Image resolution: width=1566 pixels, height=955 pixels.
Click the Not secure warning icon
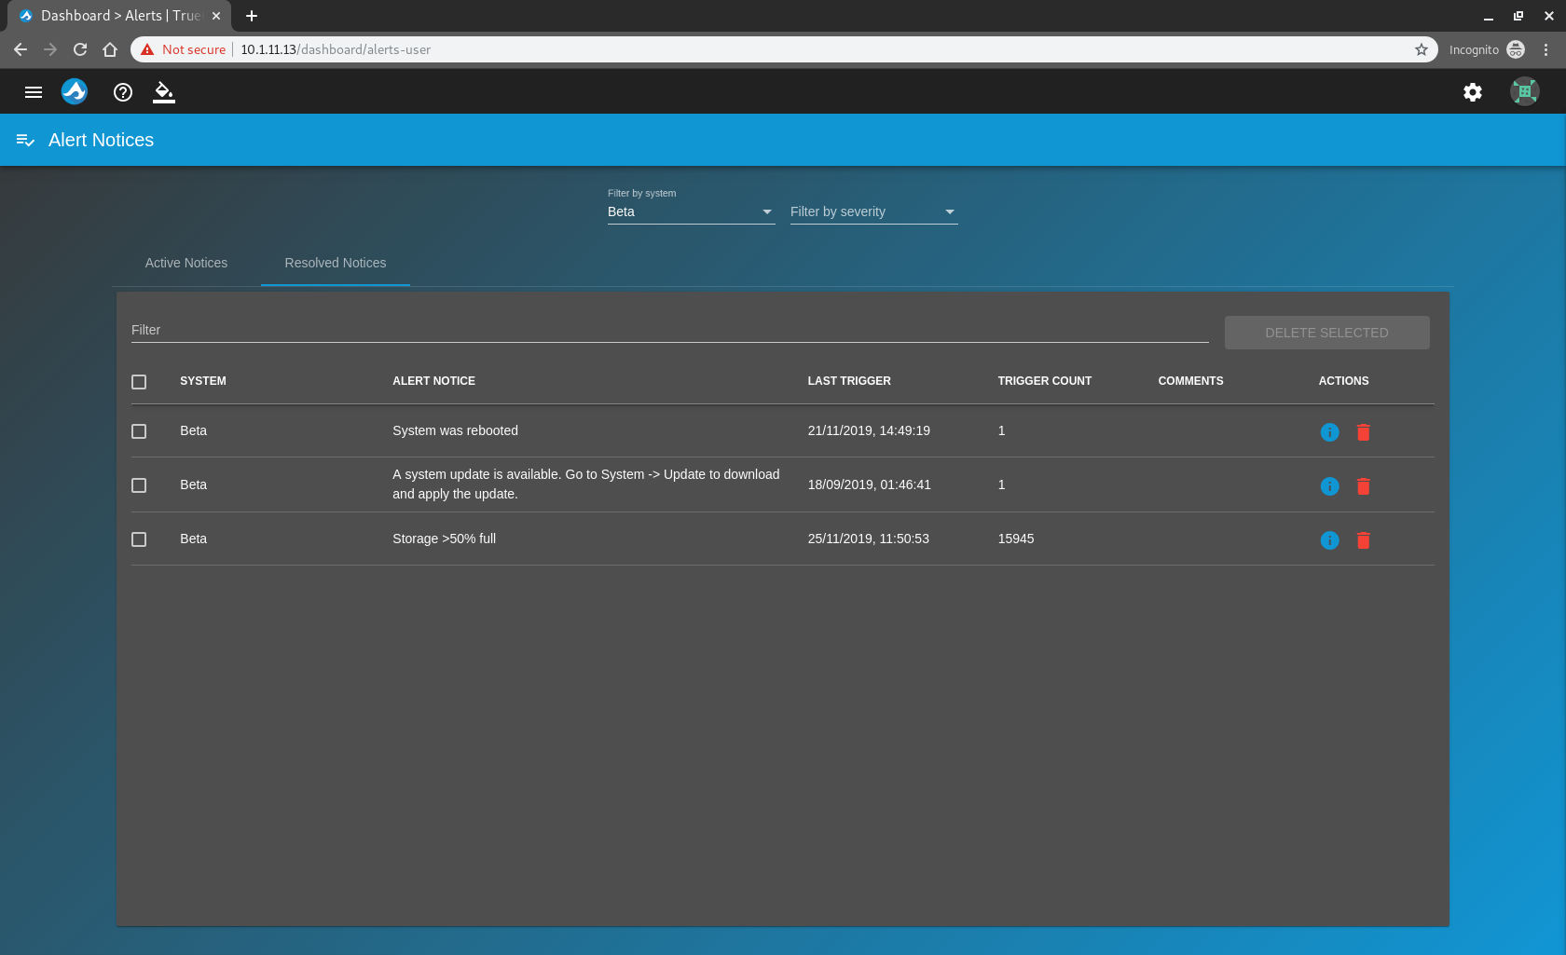(147, 49)
